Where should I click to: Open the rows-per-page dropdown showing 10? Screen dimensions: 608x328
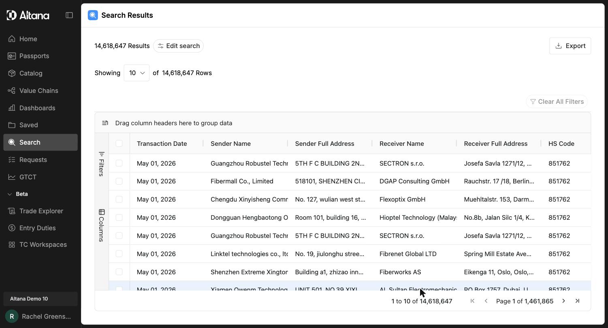click(137, 73)
